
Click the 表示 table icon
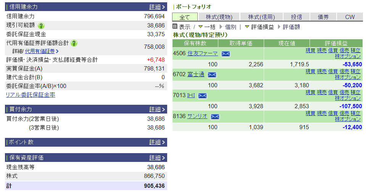coord(175,27)
